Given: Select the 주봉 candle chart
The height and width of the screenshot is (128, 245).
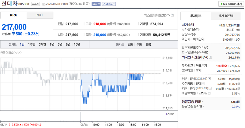Looking at the screenshot, I should click(139, 44).
